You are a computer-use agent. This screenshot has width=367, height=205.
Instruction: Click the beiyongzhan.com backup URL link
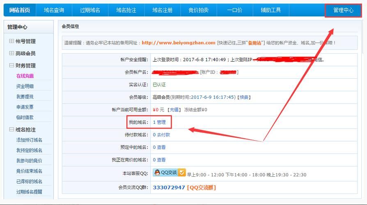(178, 43)
